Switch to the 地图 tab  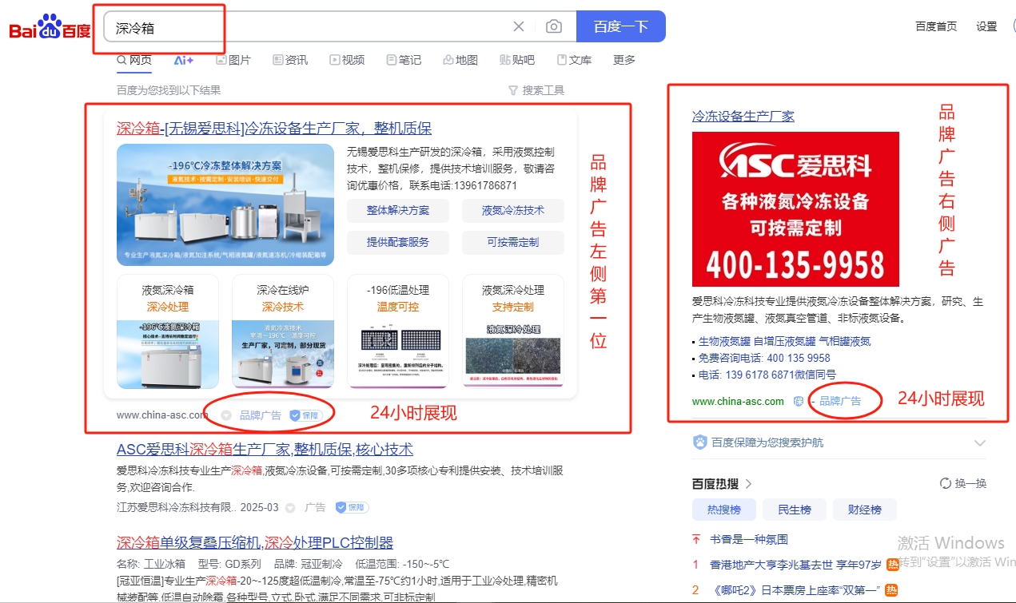tap(460, 60)
